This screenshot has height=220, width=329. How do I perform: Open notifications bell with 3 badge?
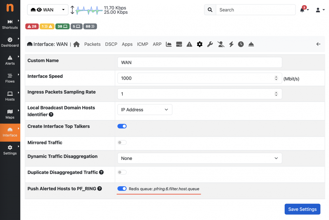(x=304, y=9)
